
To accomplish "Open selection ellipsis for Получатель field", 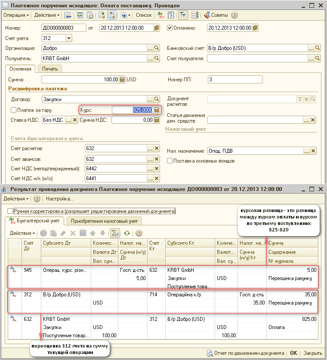I will 150,58.
